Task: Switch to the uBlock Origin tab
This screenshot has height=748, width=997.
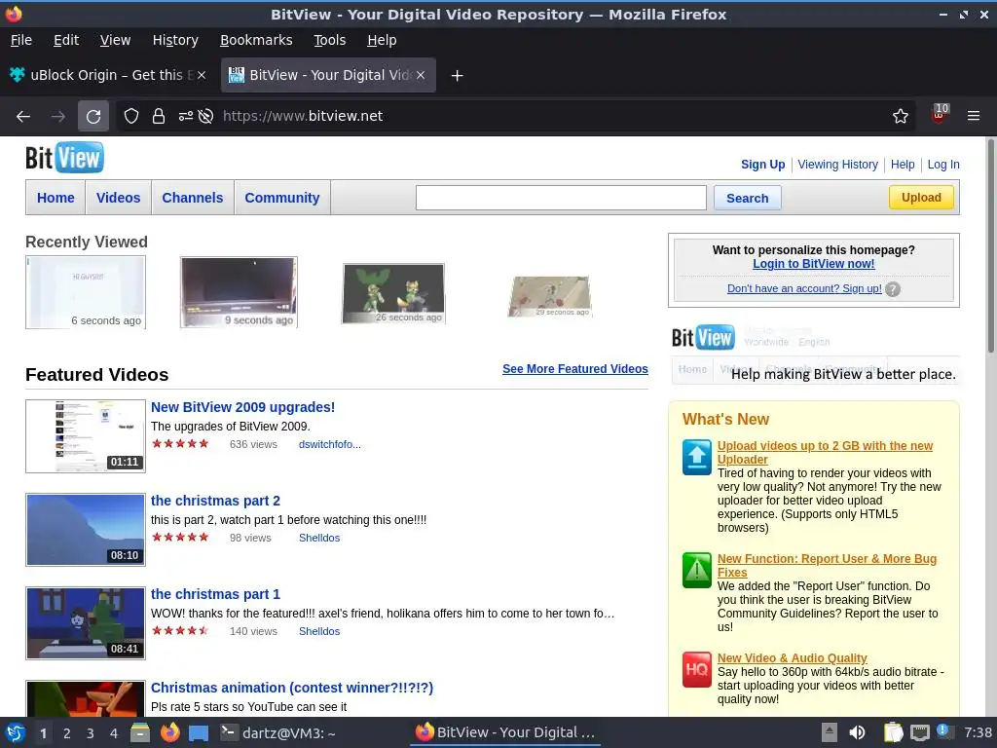Action: [108, 75]
